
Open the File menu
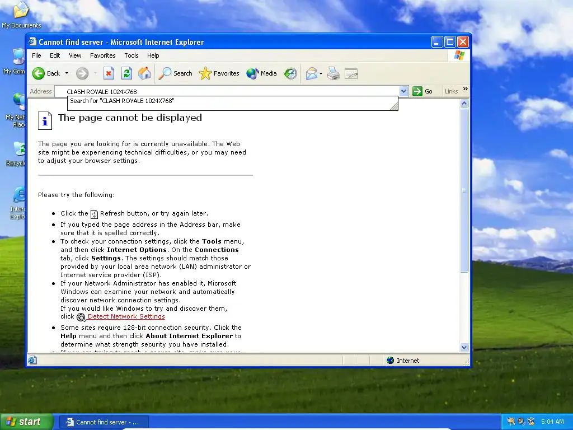pos(36,55)
